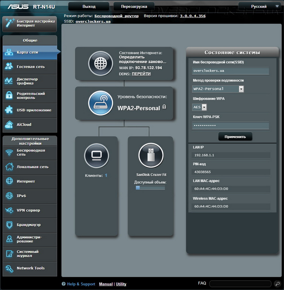Click the Internet globe status icon
The image size is (284, 290).
click(x=101, y=64)
